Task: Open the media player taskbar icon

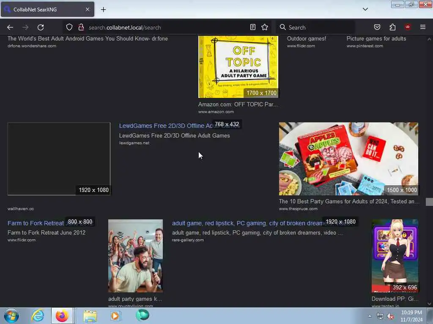Action: tap(115, 316)
